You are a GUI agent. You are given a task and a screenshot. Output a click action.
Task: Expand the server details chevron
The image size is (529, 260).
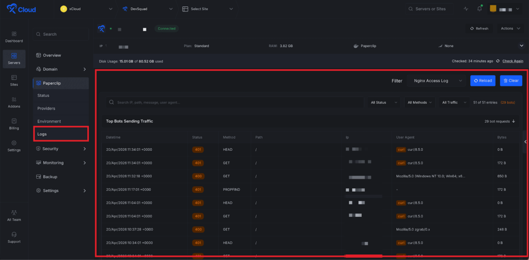pyautogui.click(x=522, y=45)
